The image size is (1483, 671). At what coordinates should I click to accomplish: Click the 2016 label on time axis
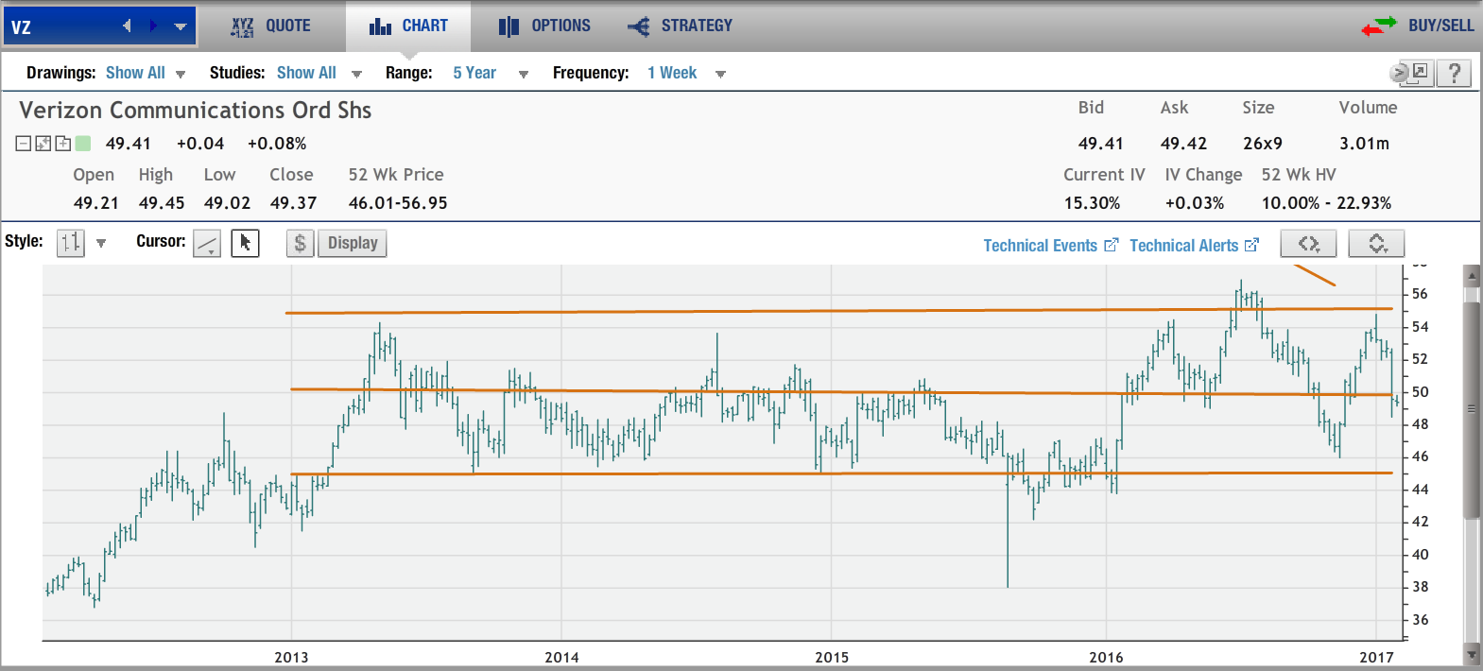tap(1106, 657)
